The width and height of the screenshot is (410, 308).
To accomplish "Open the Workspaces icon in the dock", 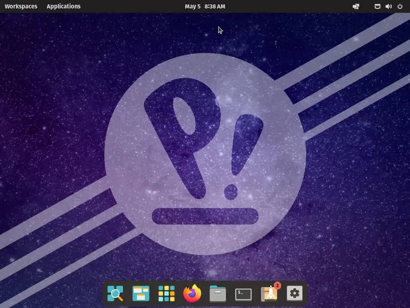I will click(141, 294).
